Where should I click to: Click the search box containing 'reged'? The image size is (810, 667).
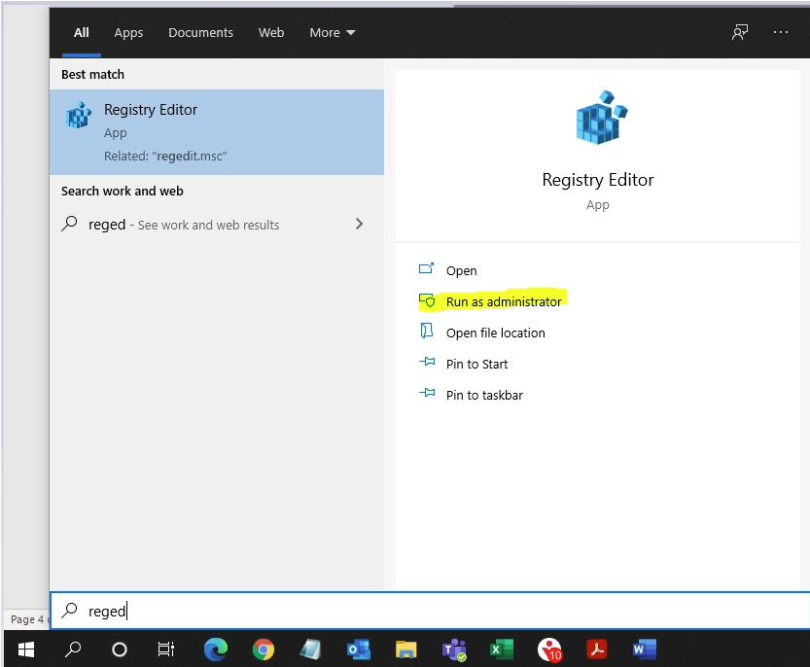click(428, 611)
